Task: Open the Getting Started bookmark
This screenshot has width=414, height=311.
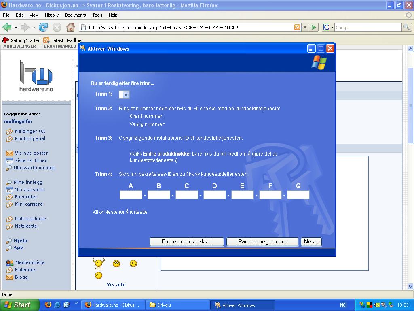Action: coord(22,40)
